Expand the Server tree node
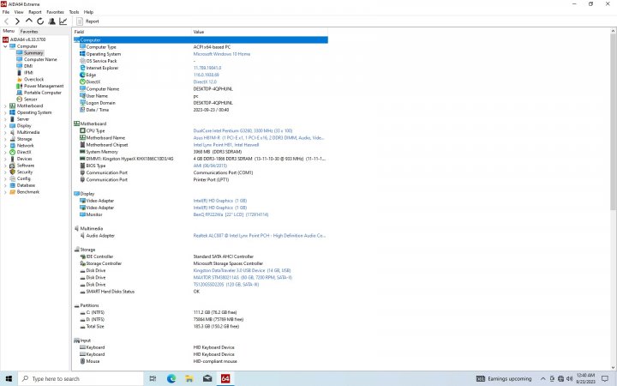This screenshot has width=617, height=386. pos(5,119)
